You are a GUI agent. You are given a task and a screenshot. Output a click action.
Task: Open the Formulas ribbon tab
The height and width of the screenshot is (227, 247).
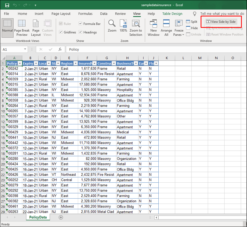(85, 14)
